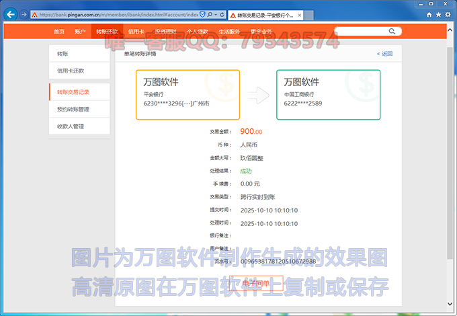Viewport: 457px width, 316px height.
Task: Go to 预约转账管理 in the sidebar
Action: (x=73, y=109)
